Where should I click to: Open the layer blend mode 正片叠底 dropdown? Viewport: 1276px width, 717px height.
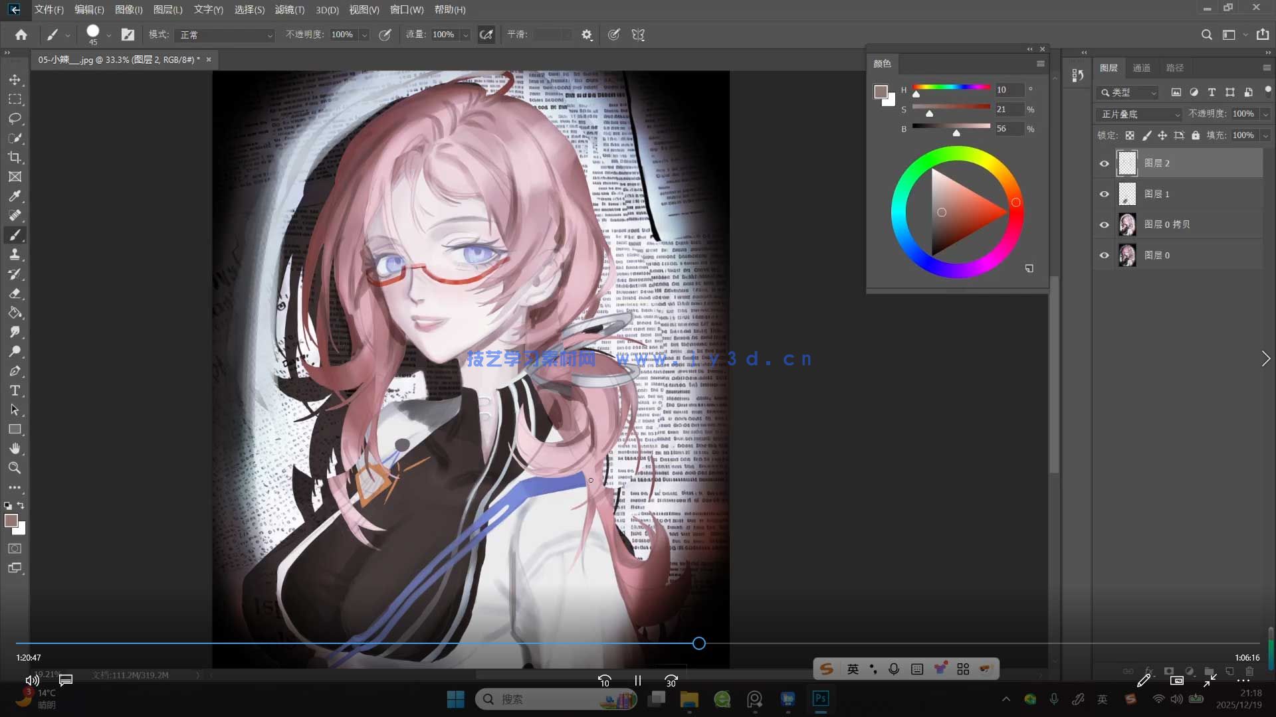coord(1139,114)
